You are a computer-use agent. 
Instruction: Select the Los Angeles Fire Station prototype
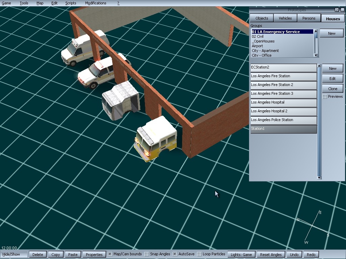pyautogui.click(x=283, y=77)
